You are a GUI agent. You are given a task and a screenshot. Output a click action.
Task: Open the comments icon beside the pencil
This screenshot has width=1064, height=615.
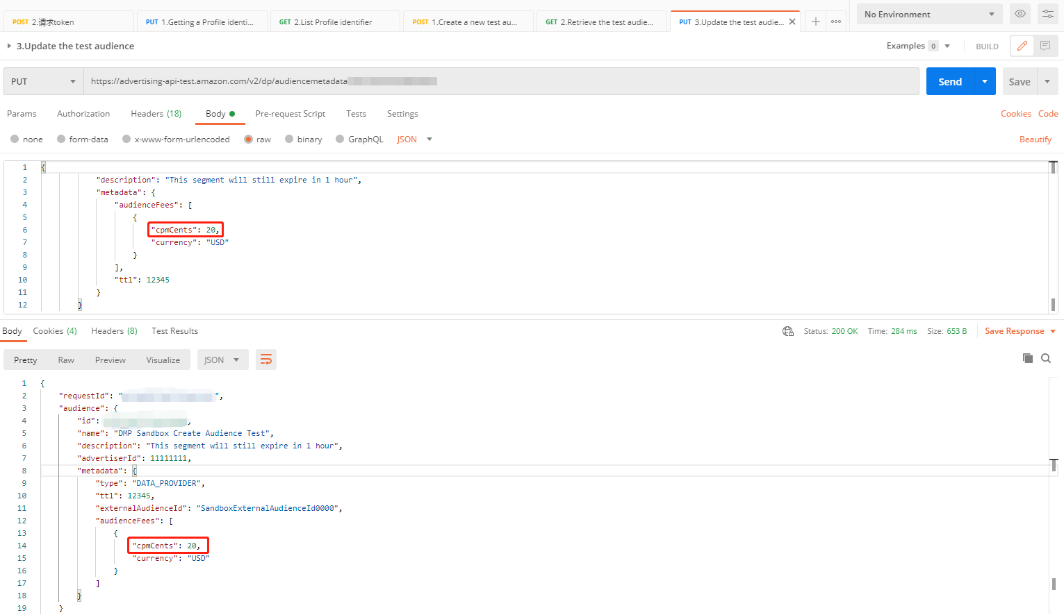(x=1045, y=45)
